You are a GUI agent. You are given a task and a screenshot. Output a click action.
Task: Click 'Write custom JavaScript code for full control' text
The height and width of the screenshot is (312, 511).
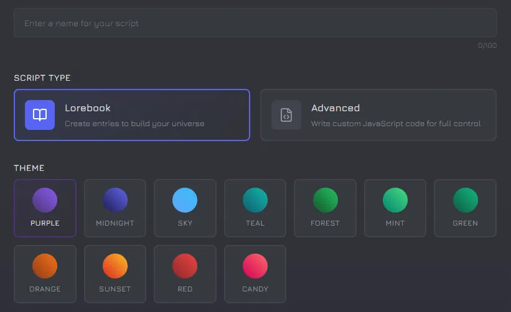[x=396, y=124]
